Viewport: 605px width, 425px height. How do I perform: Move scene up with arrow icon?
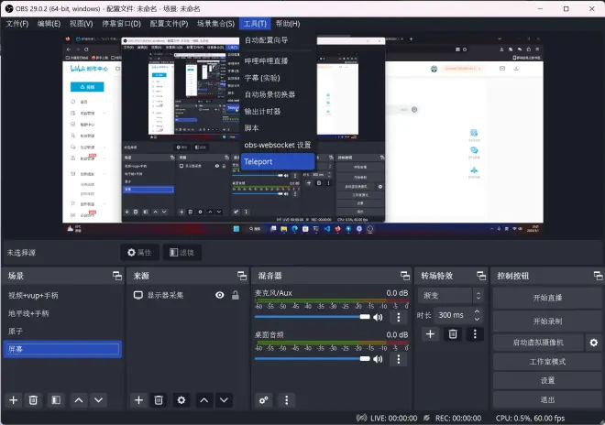pos(79,400)
